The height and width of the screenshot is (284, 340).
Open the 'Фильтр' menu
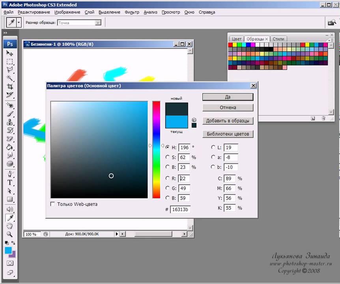(x=132, y=12)
